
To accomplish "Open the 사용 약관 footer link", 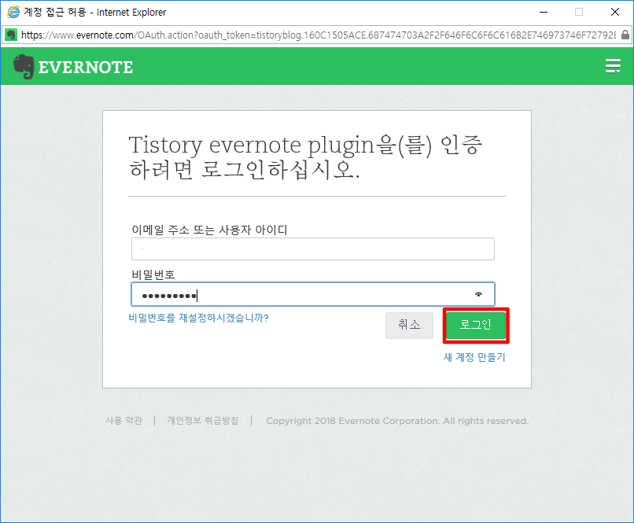I will pos(123,421).
